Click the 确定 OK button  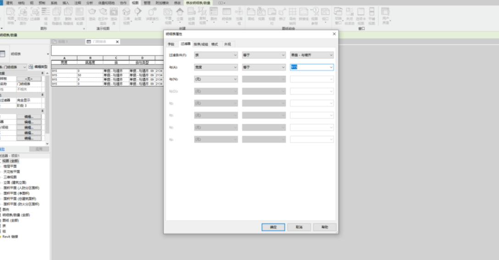coord(273,227)
